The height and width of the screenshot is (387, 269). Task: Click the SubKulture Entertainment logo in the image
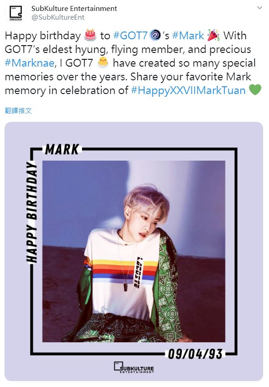[134, 367]
